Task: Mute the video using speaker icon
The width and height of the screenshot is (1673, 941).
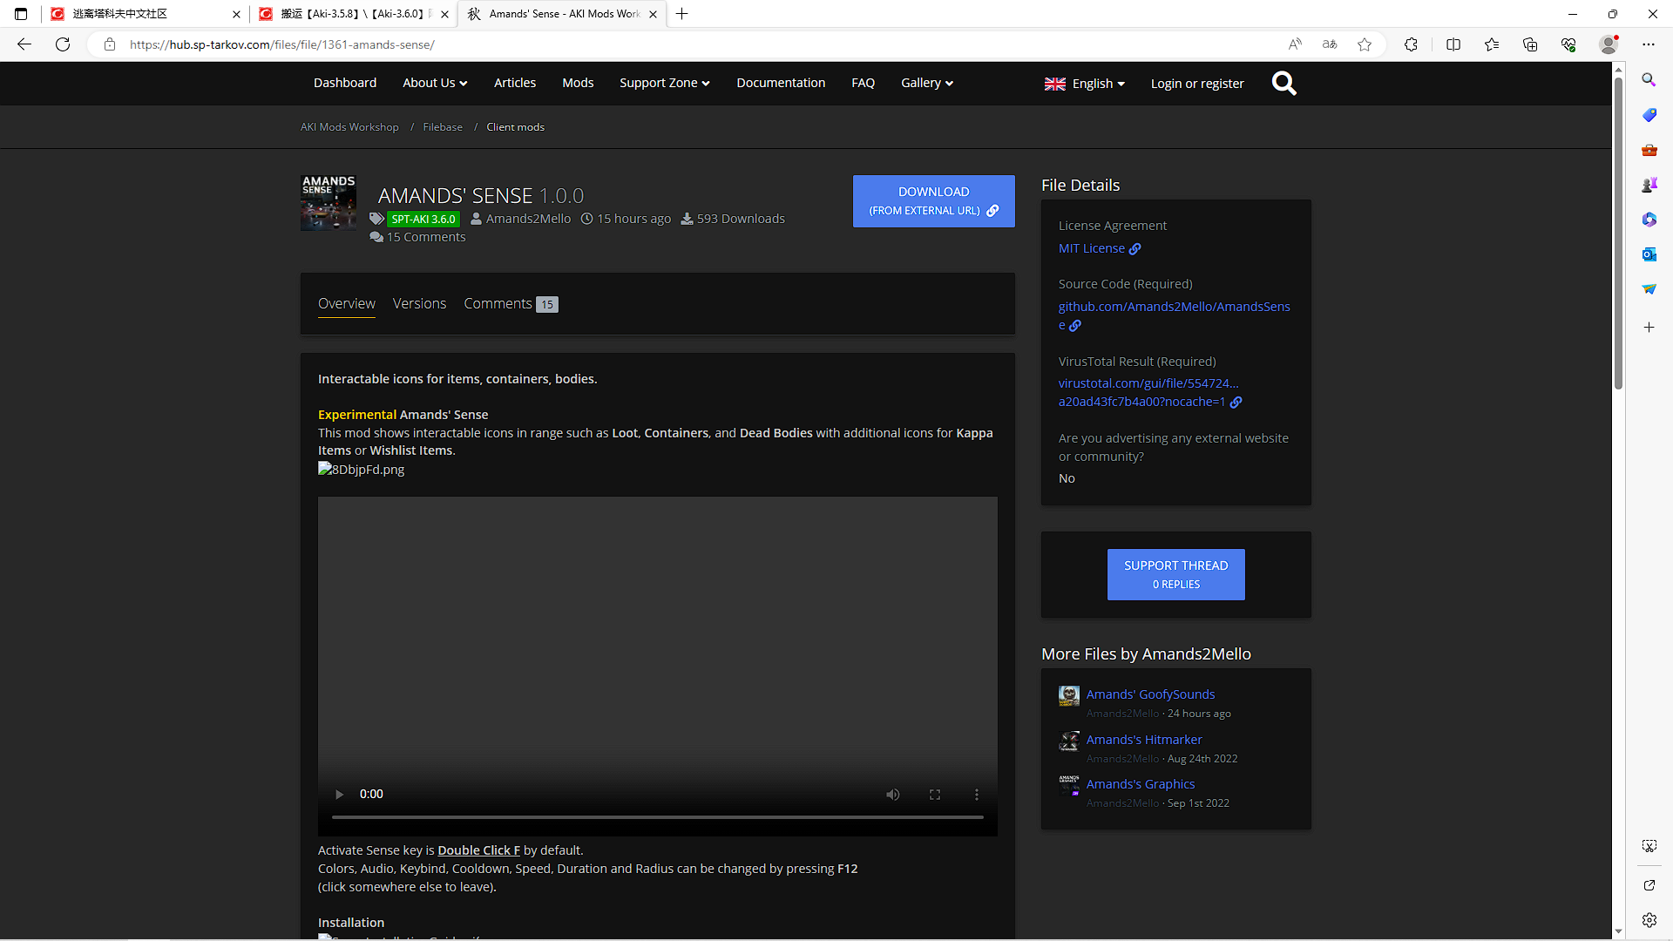Action: click(x=893, y=794)
